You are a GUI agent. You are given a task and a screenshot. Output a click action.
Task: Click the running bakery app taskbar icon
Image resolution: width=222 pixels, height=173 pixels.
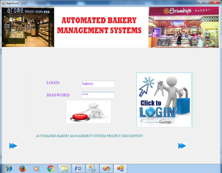point(120,169)
